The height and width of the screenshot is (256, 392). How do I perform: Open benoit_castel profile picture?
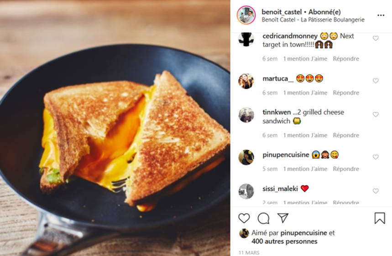click(x=246, y=15)
